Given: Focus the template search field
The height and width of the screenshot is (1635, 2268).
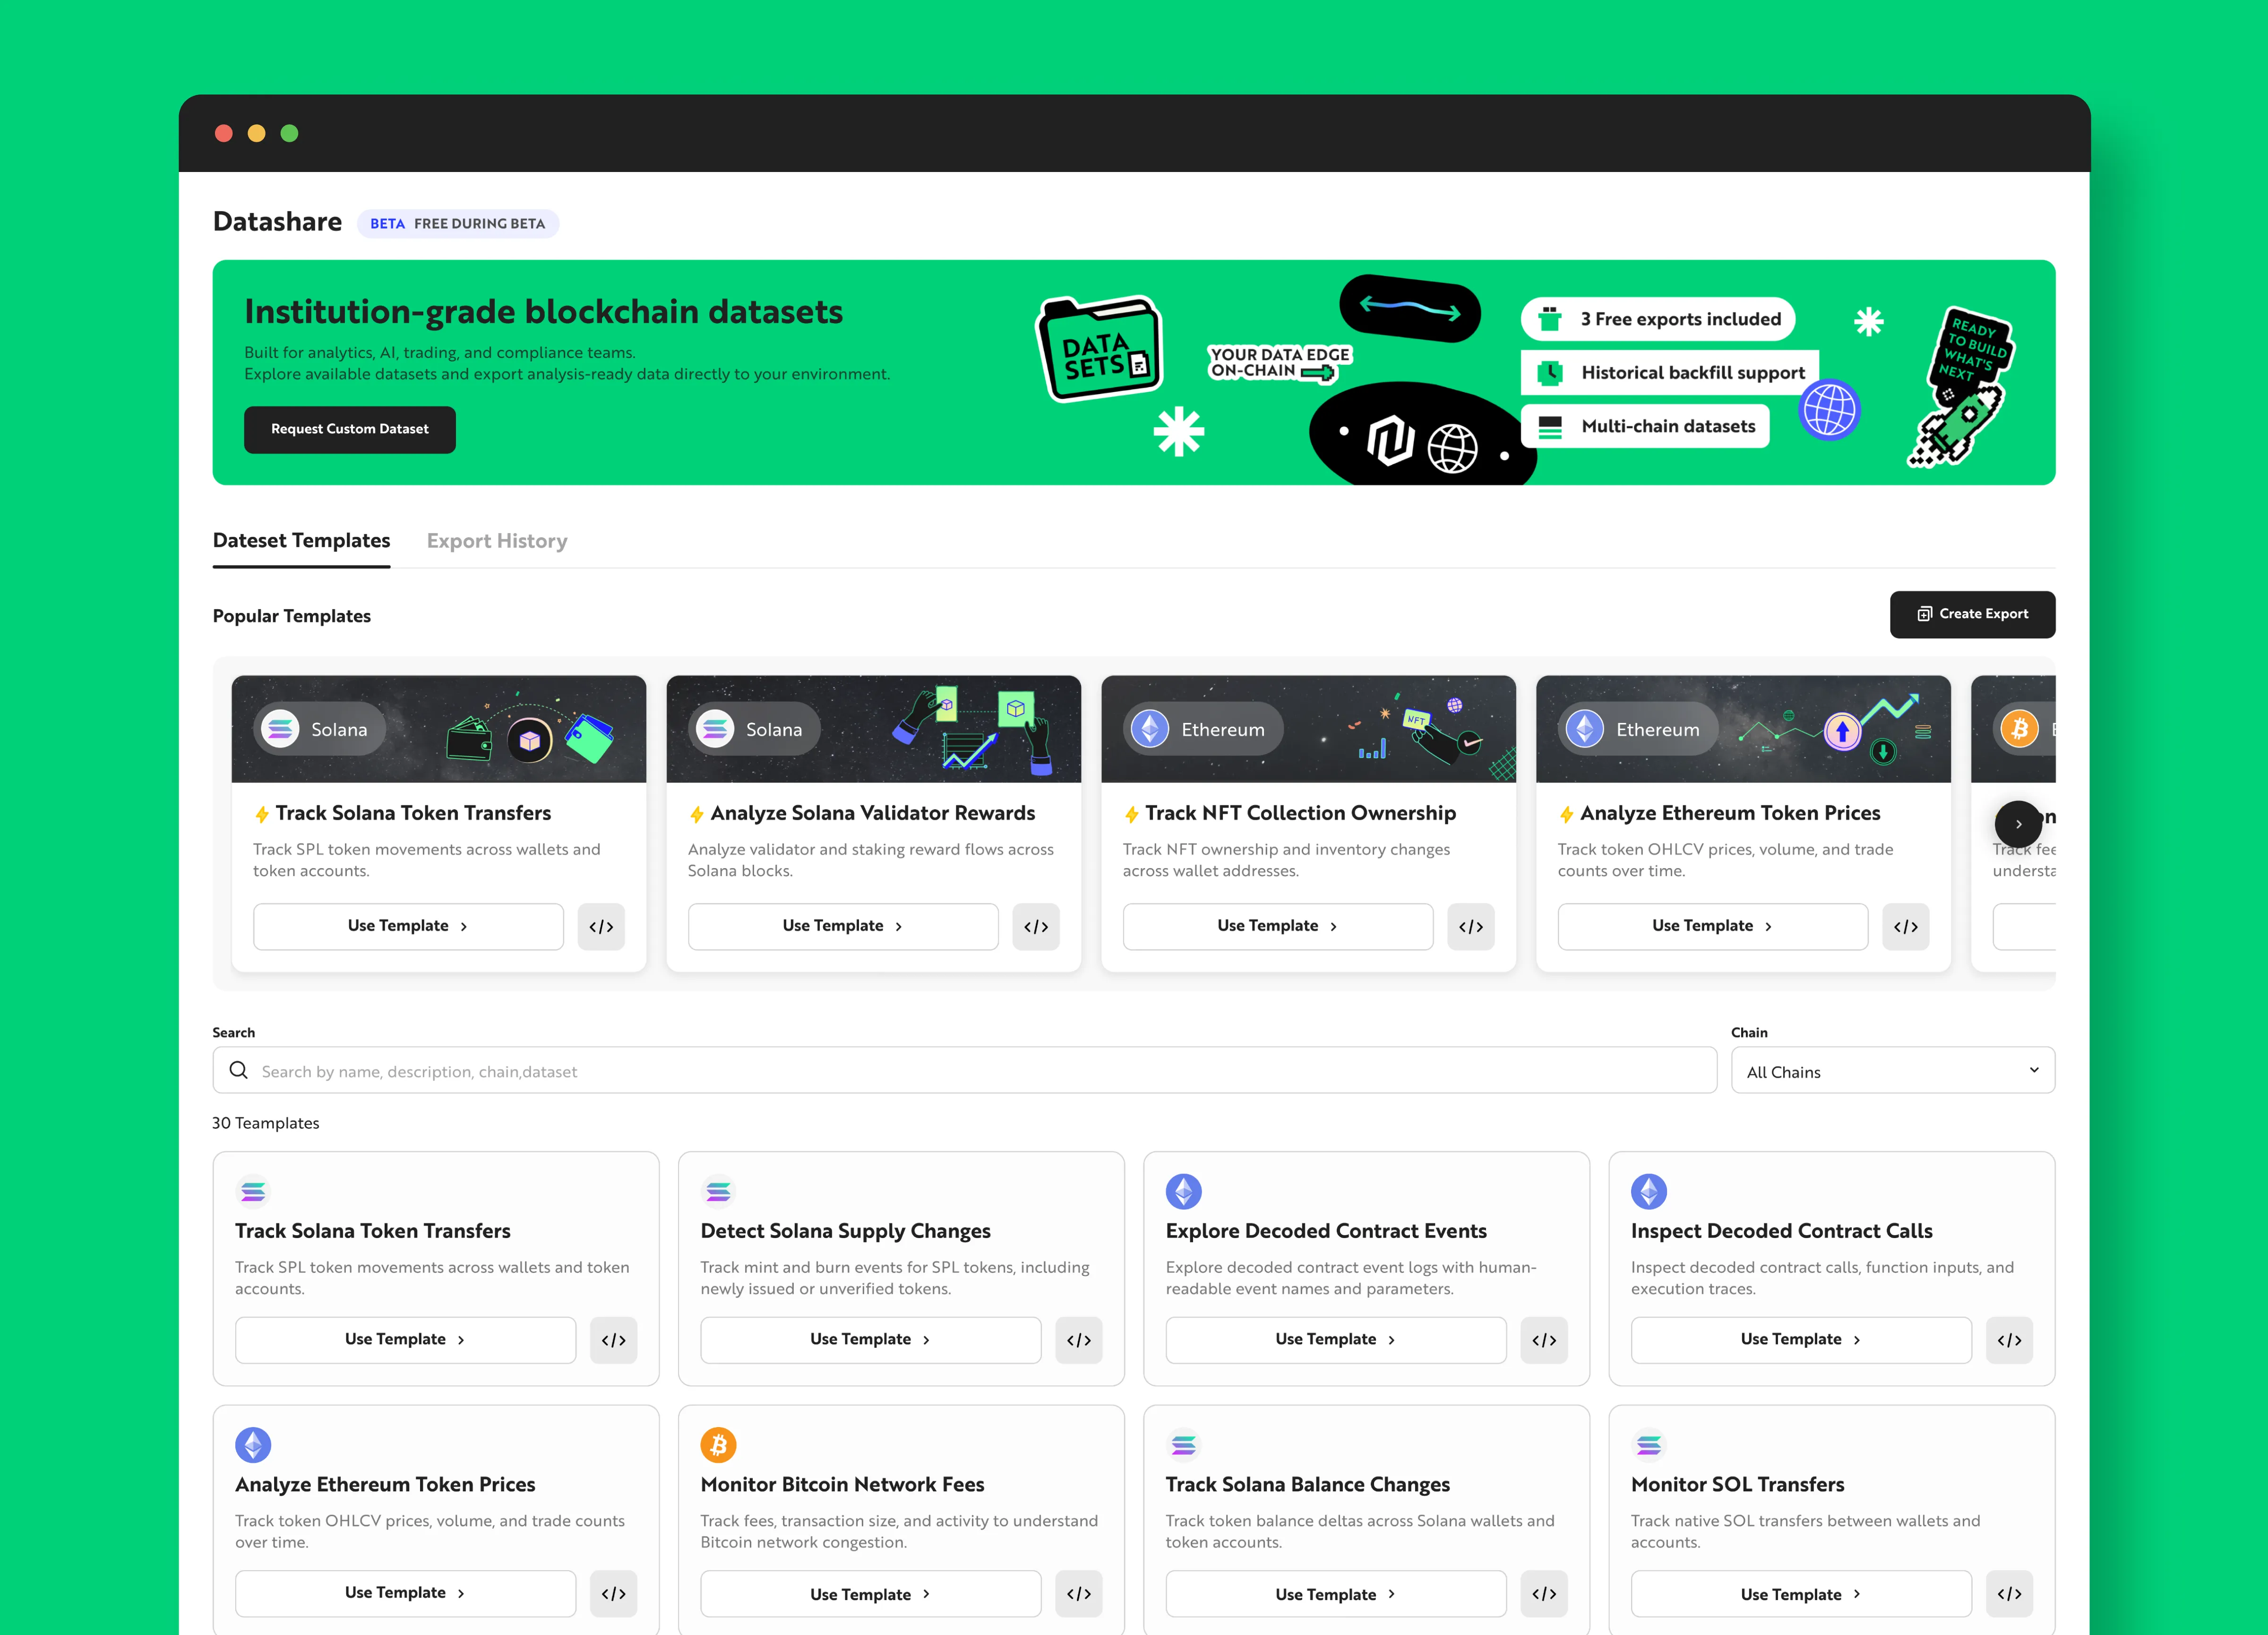Looking at the screenshot, I should coord(965,1071).
